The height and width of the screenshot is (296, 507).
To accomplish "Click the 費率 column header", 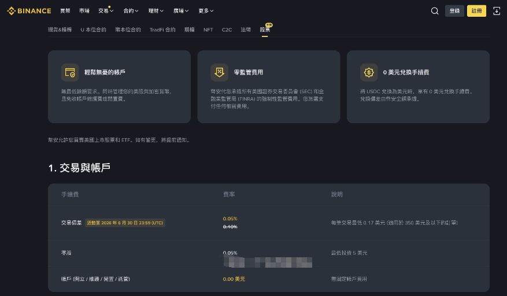I will [x=229, y=194].
